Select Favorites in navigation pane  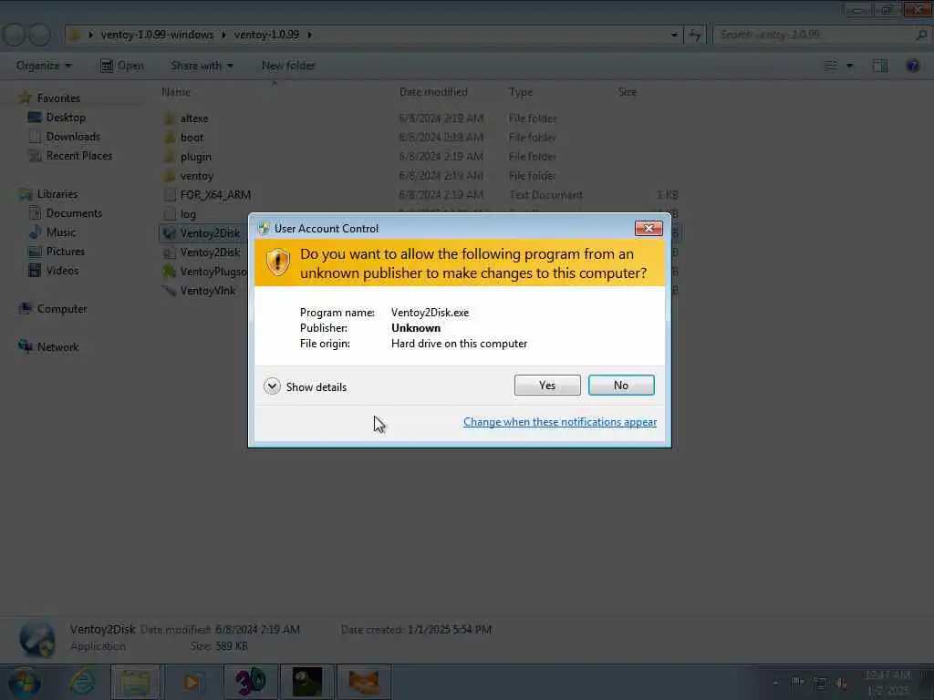58,98
